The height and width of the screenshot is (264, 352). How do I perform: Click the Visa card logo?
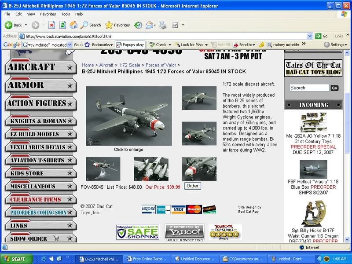coord(178,209)
